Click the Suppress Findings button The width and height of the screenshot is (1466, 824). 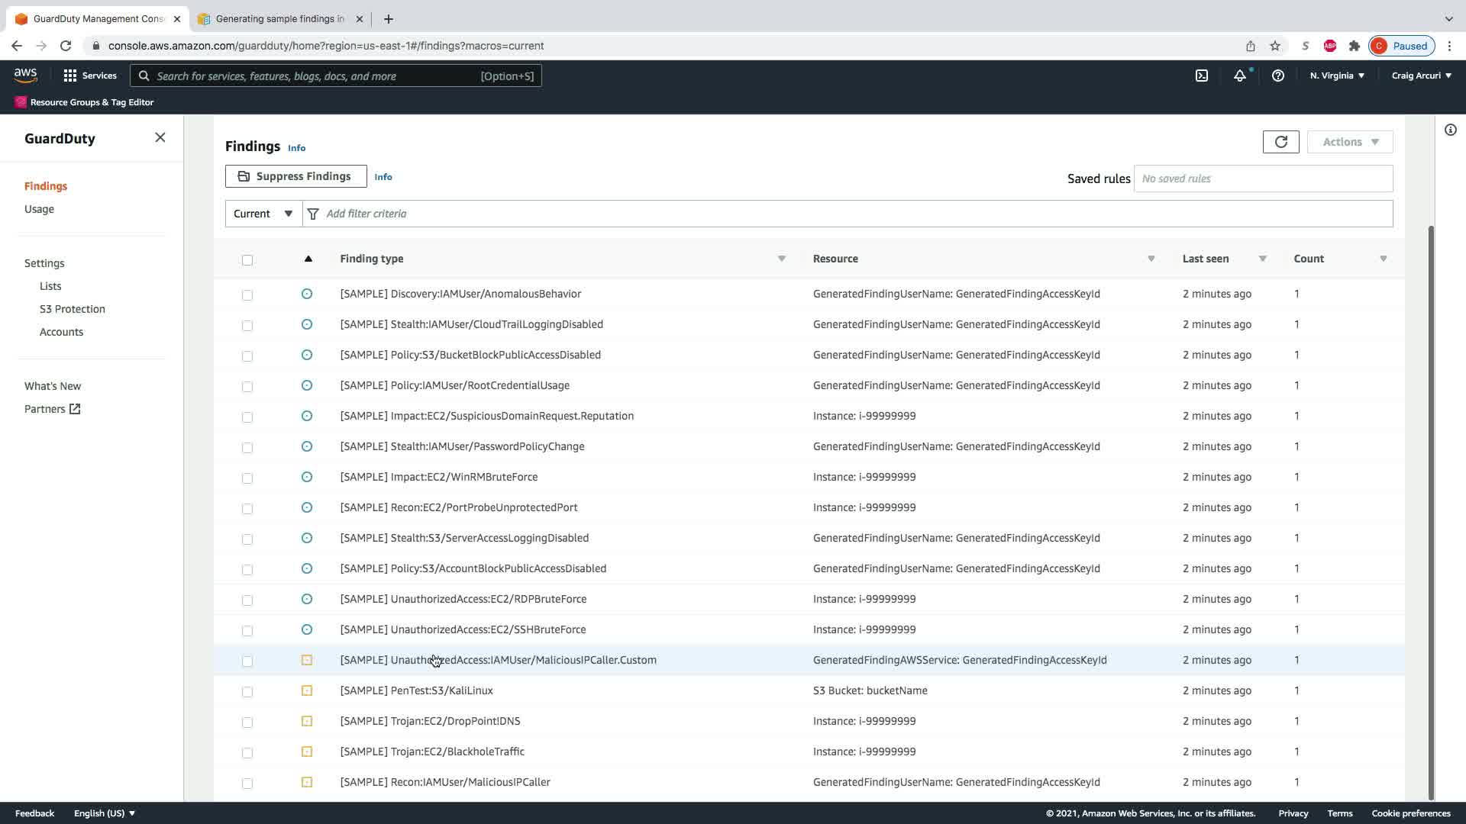click(x=295, y=176)
